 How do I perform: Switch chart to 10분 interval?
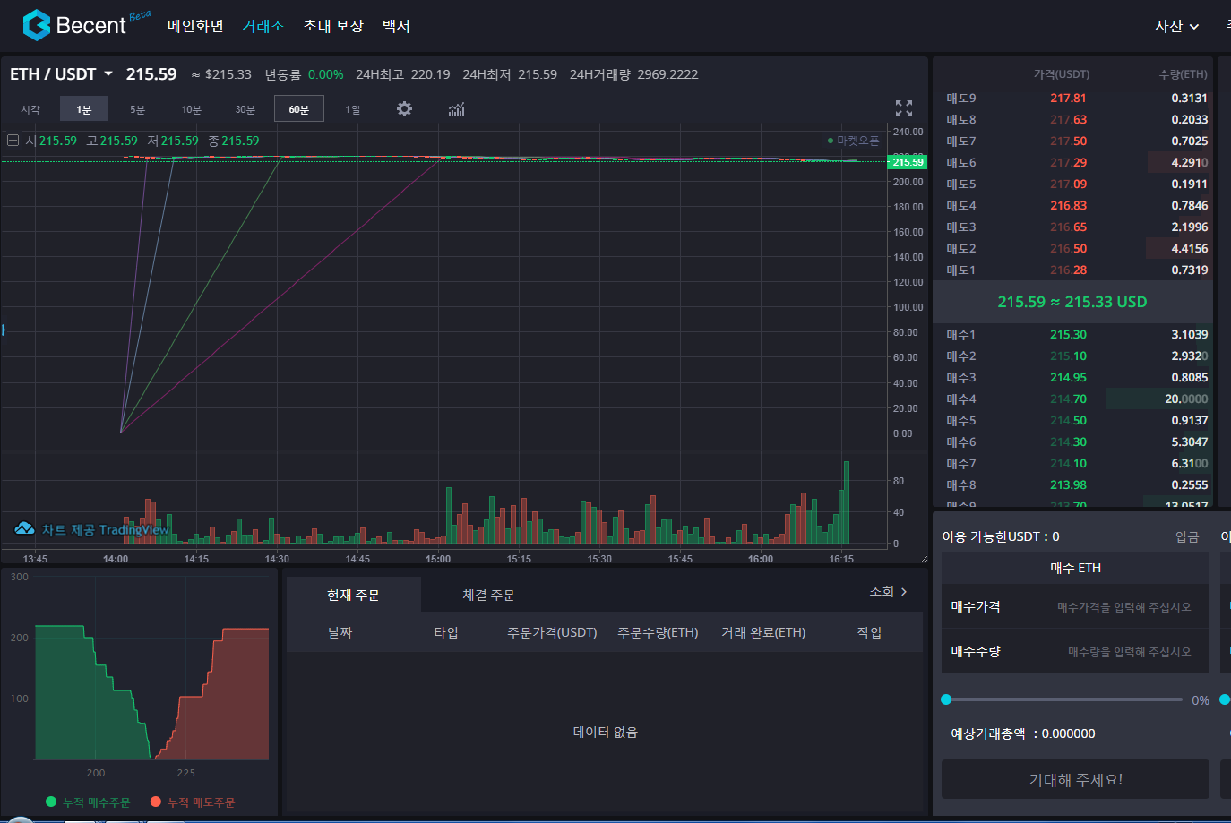click(x=192, y=109)
